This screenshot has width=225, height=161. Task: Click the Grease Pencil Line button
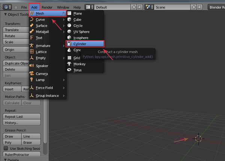click(x=31, y=136)
